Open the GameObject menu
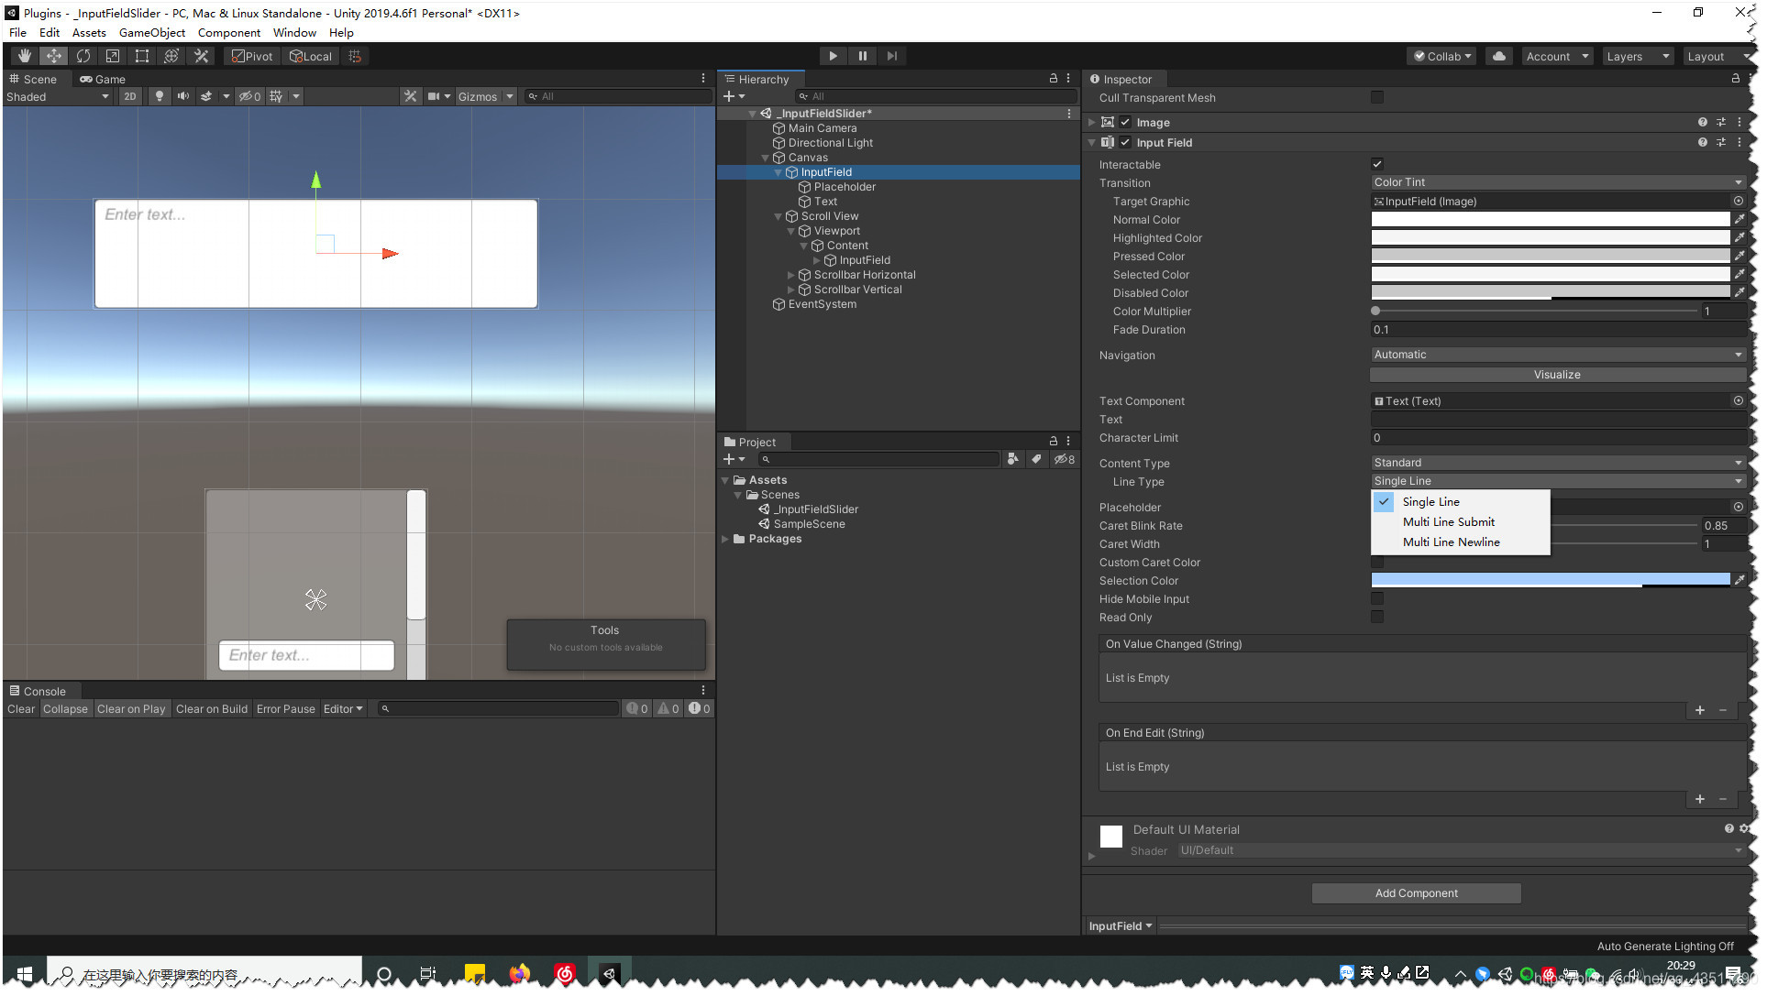 click(152, 32)
